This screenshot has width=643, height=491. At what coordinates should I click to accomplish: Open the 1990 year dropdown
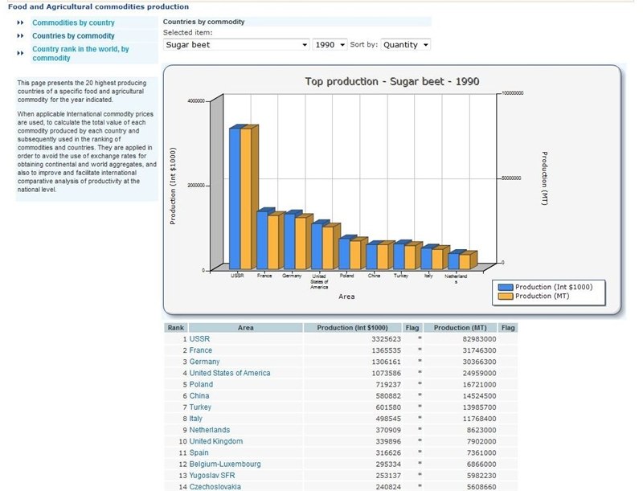point(330,45)
